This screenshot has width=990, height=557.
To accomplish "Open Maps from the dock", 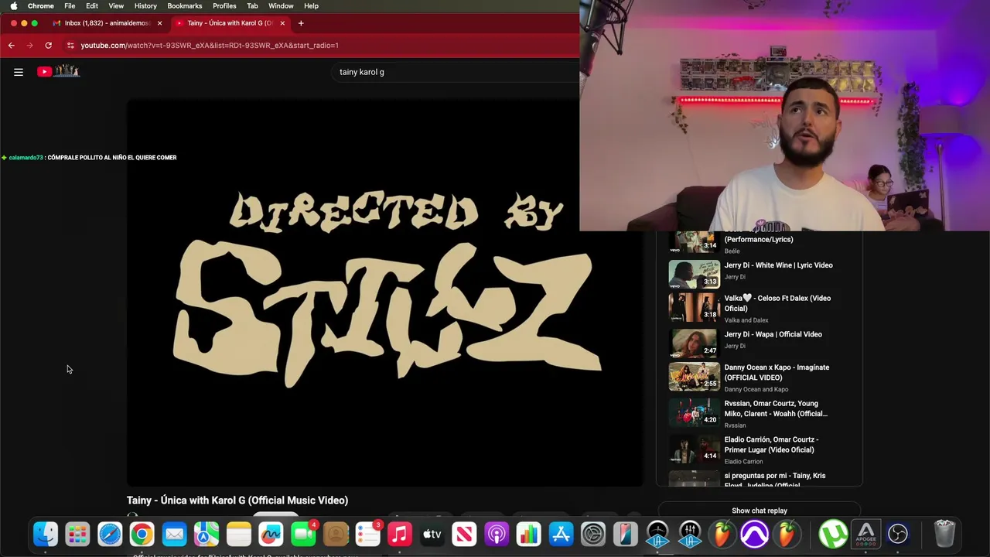I will [x=207, y=534].
